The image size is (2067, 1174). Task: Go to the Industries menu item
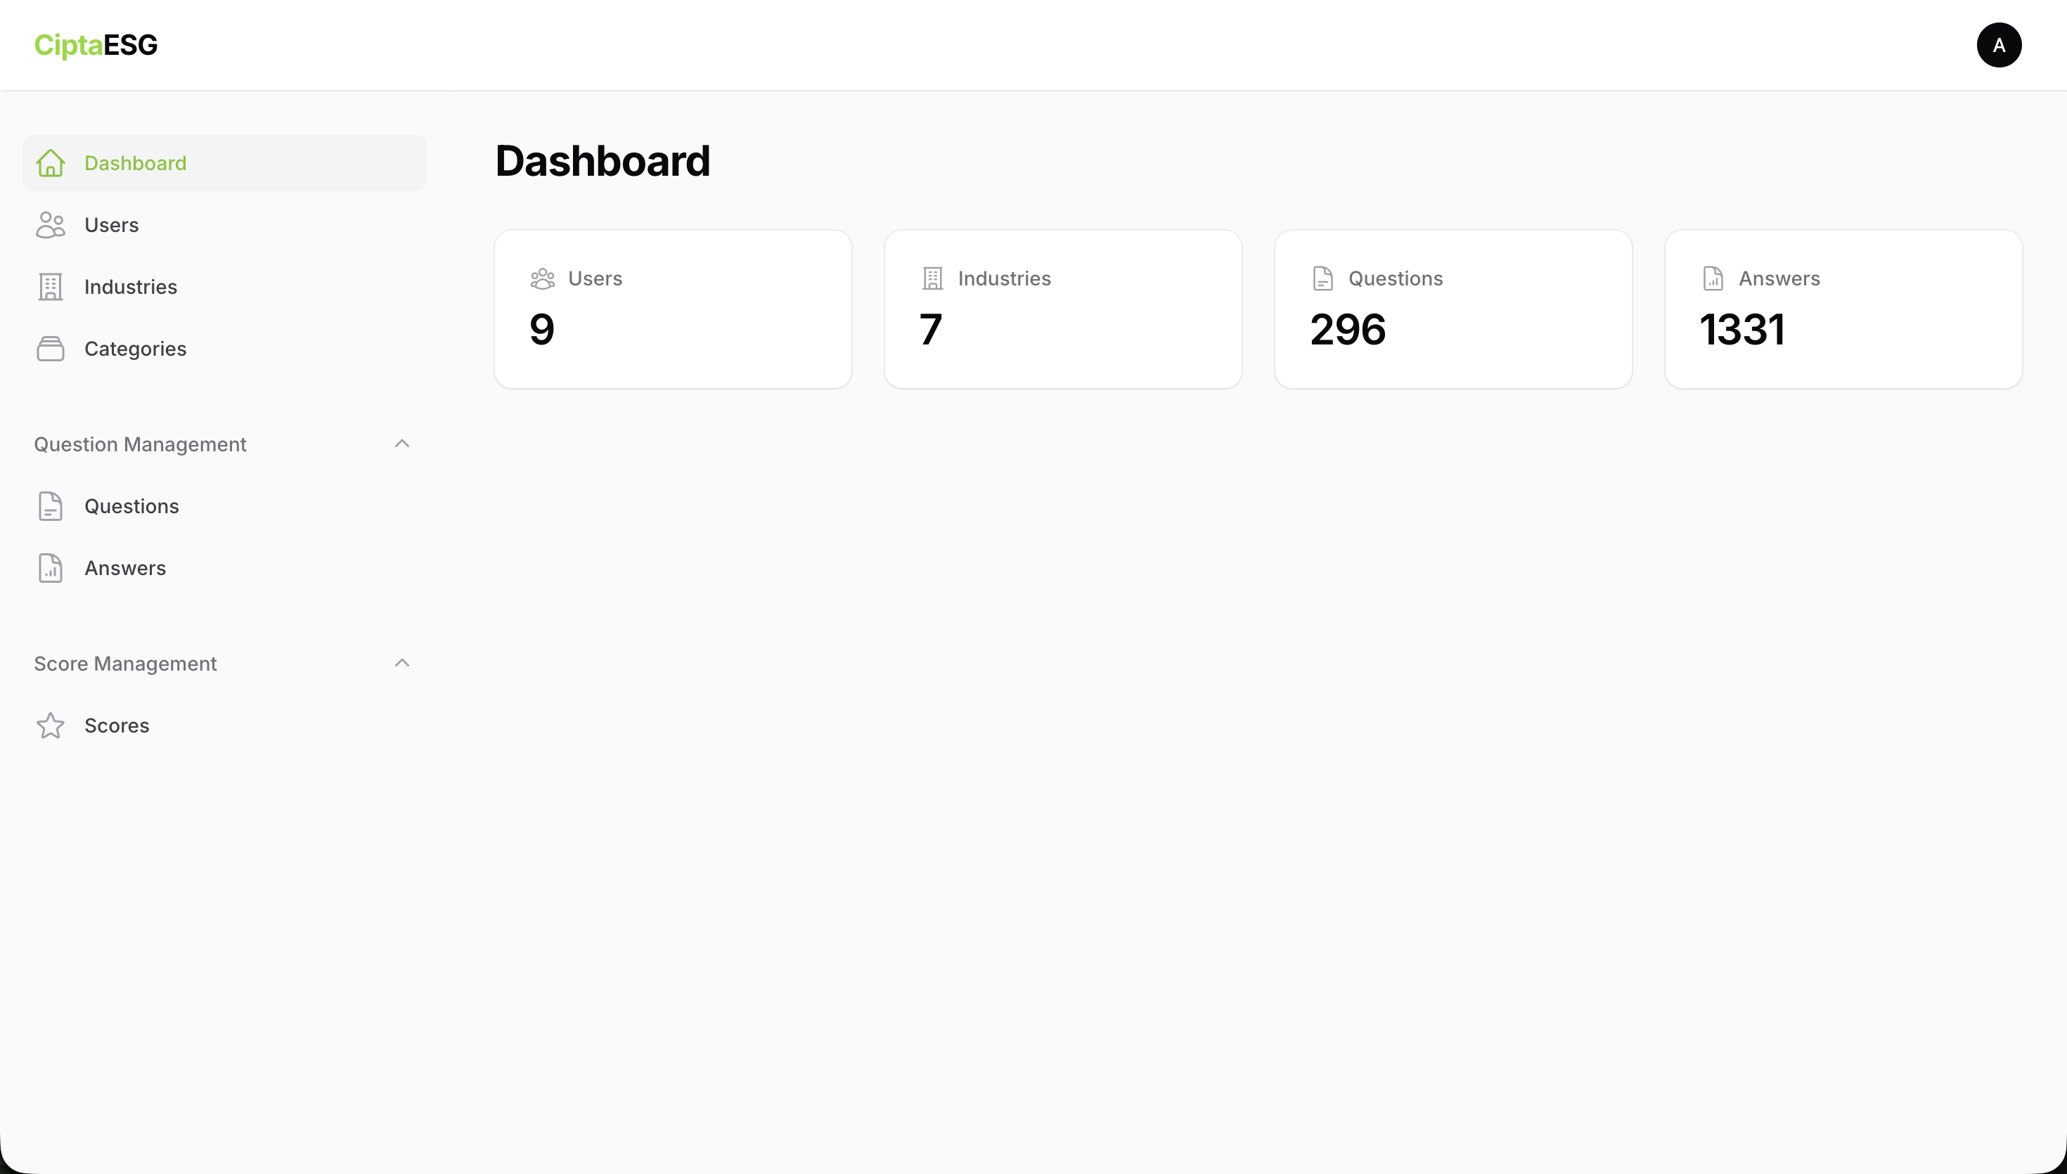click(x=131, y=287)
